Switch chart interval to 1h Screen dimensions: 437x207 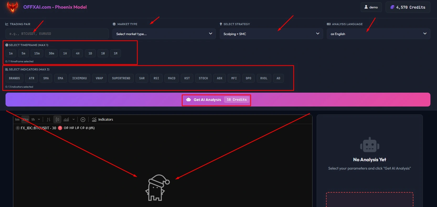click(33, 120)
